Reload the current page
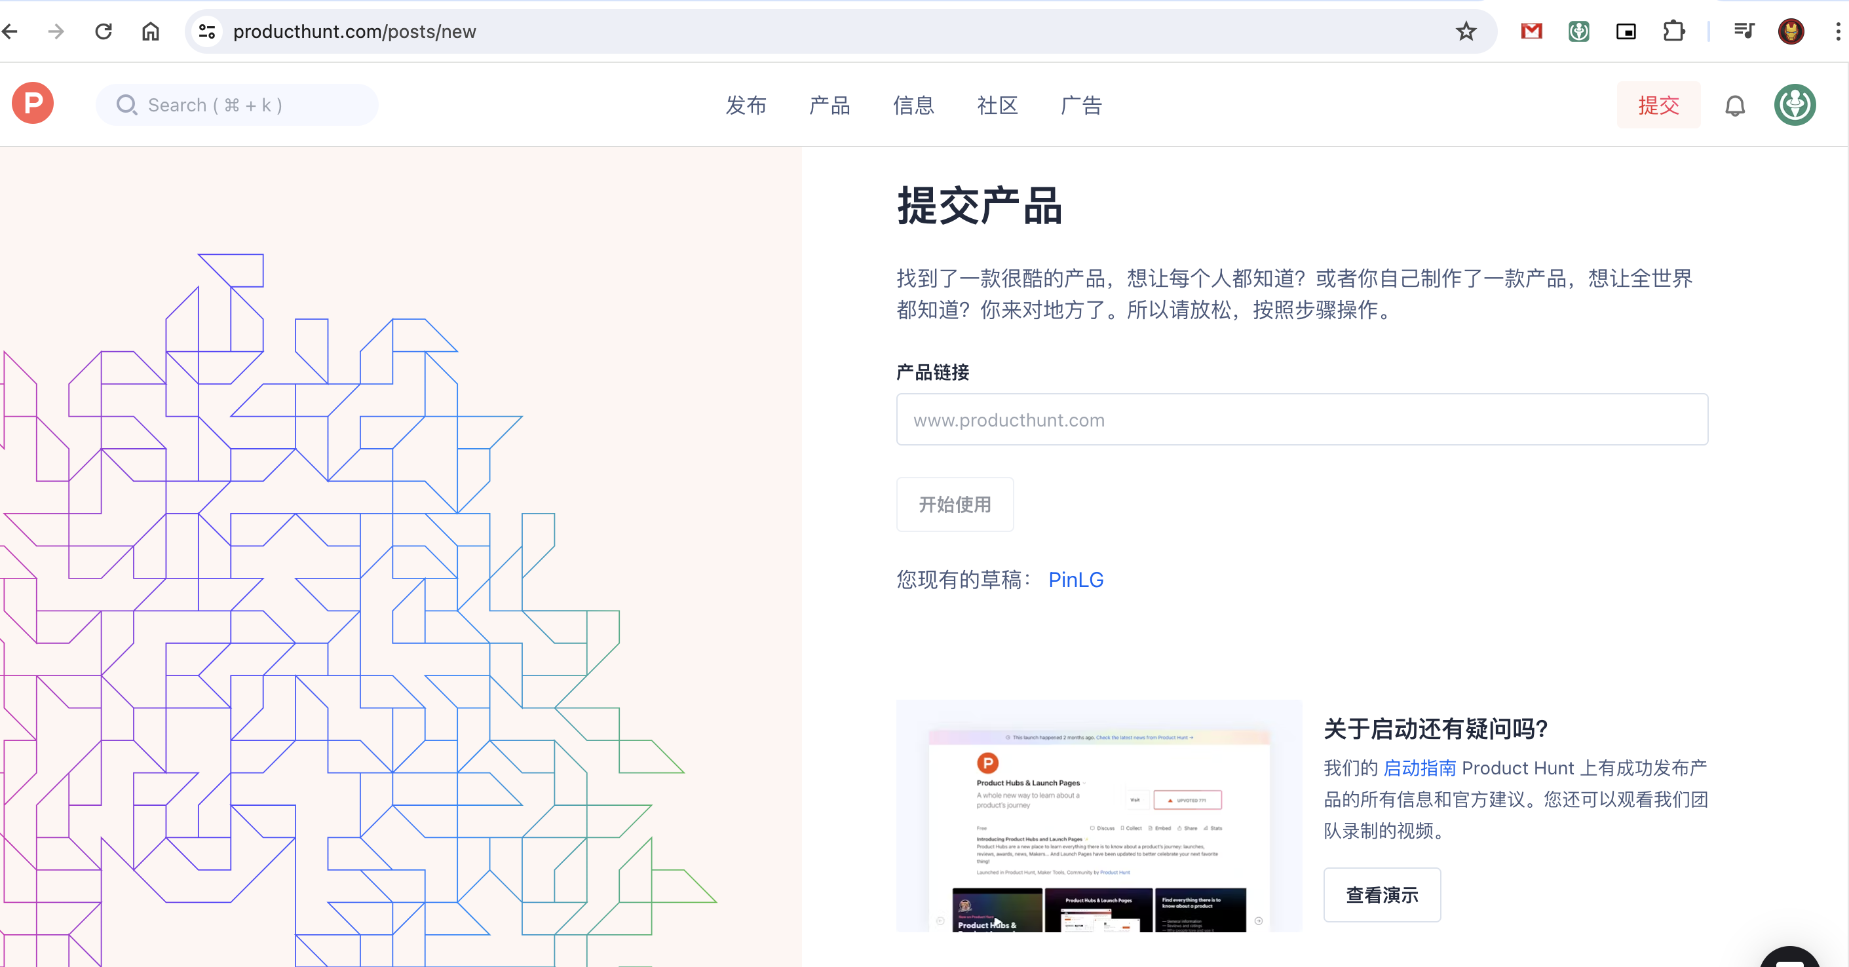The height and width of the screenshot is (967, 1849). click(104, 31)
